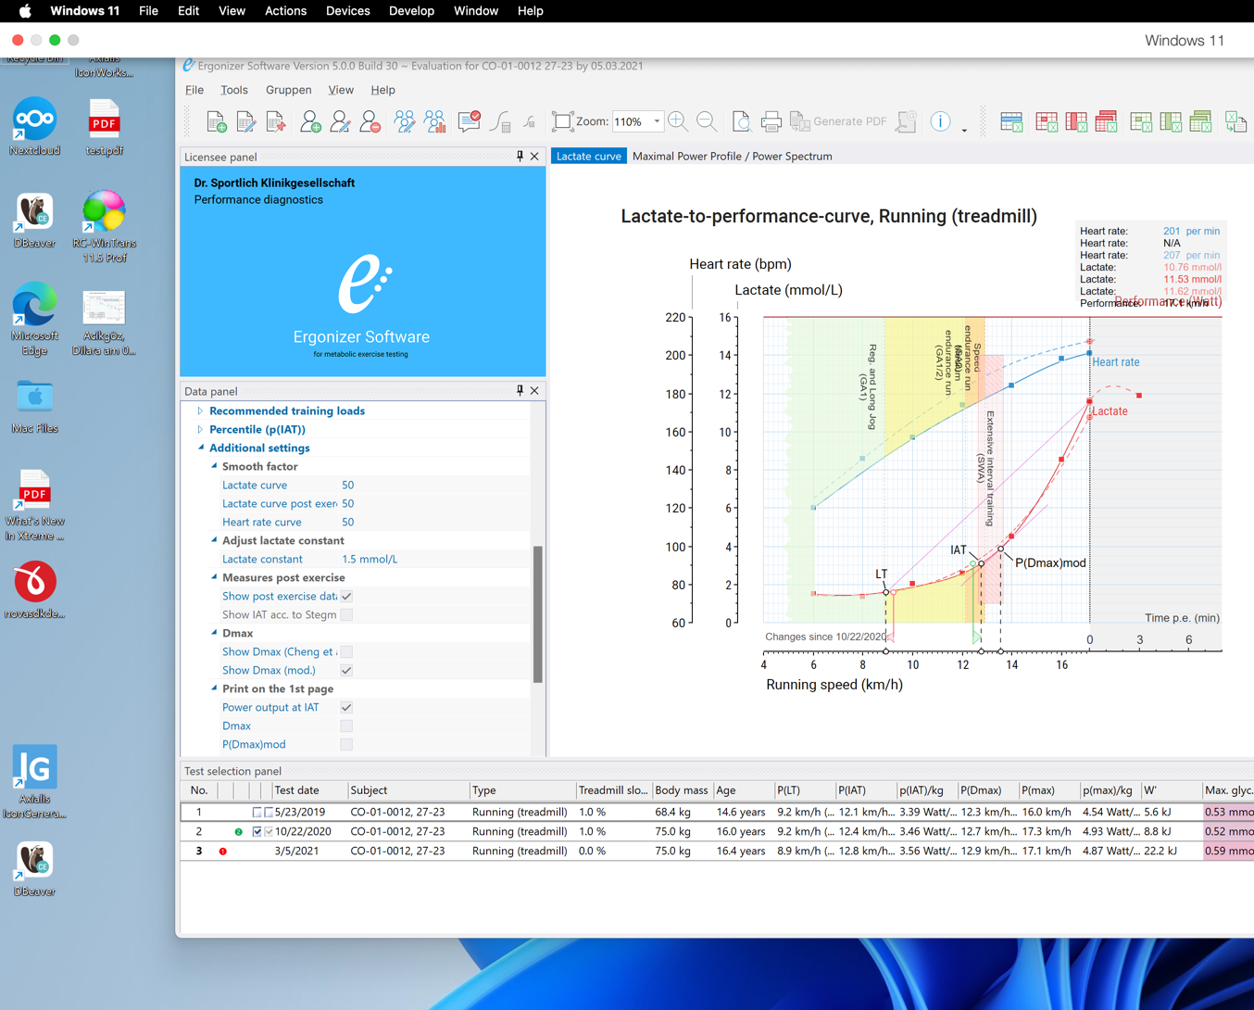The height and width of the screenshot is (1010, 1254).
Task: Click the green stacked tables Excel export icon
Action: [1200, 121]
